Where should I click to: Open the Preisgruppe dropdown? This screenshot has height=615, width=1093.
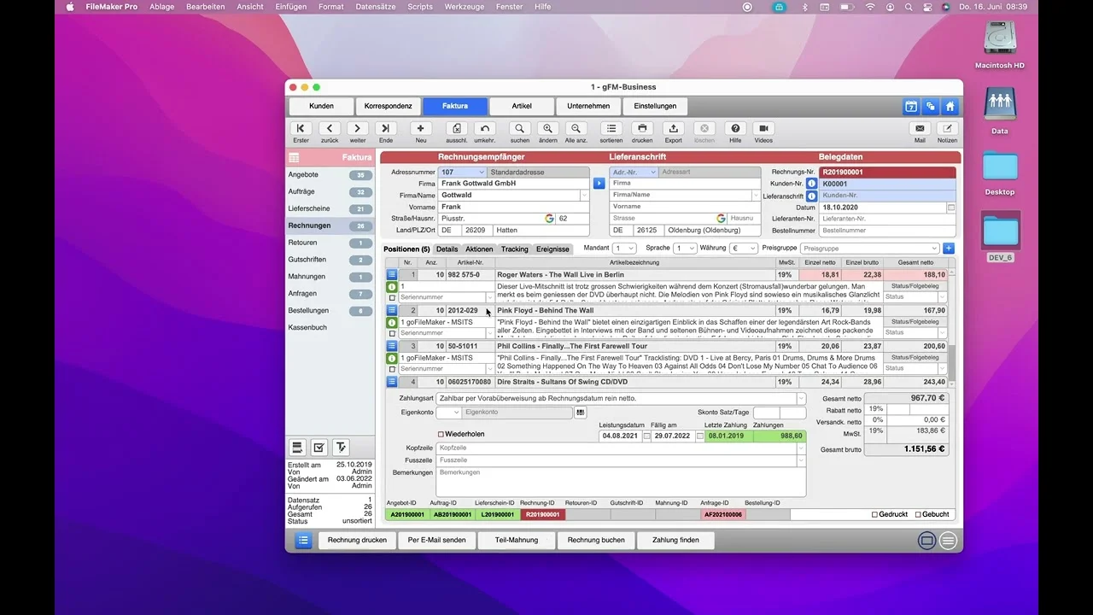(869, 249)
